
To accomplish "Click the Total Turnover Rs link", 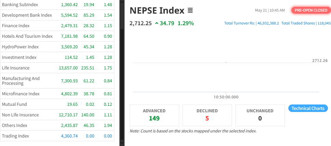I will [251, 23].
